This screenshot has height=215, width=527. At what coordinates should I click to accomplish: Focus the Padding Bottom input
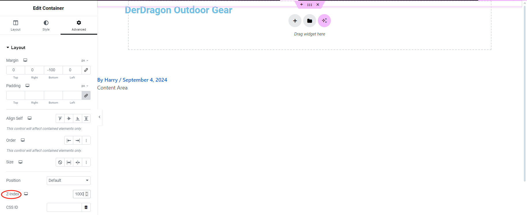click(53, 96)
